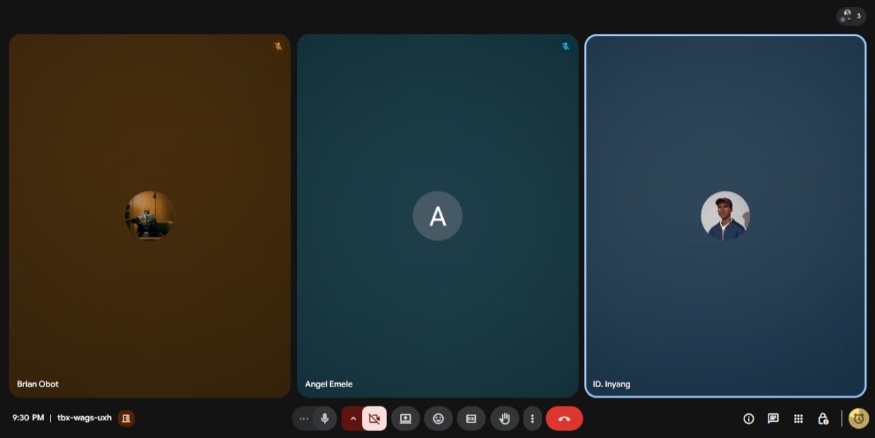Click the muted mic indicator on Brian Obot's tile
875x438 pixels.
(x=278, y=46)
